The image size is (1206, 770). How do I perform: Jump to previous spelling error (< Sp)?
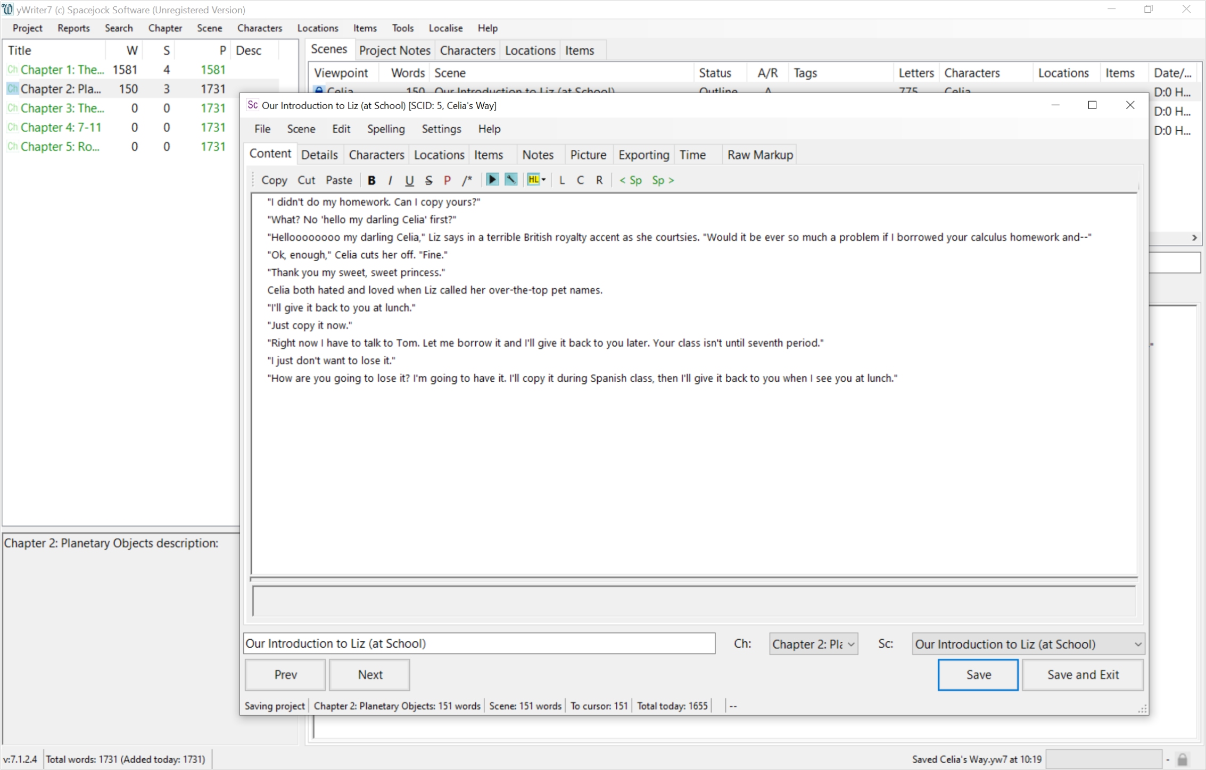(630, 180)
